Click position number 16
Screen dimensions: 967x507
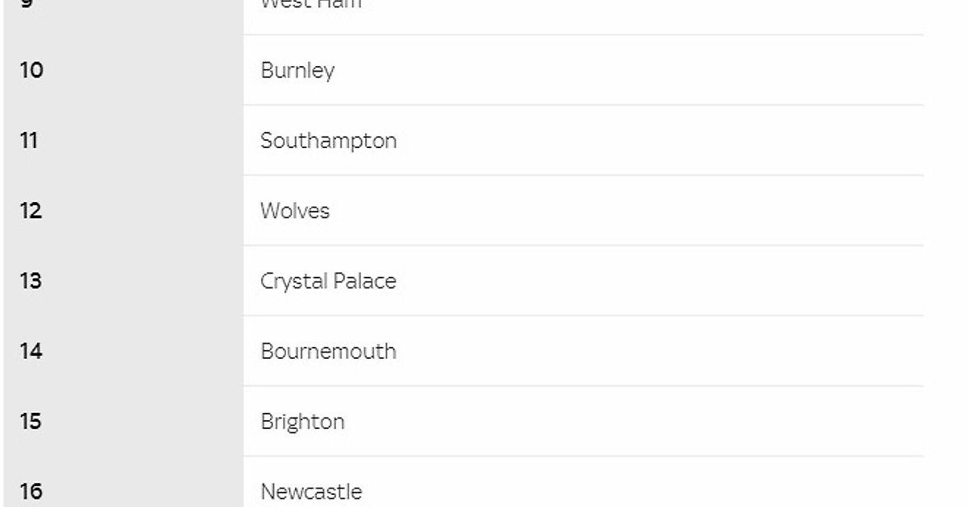31,492
